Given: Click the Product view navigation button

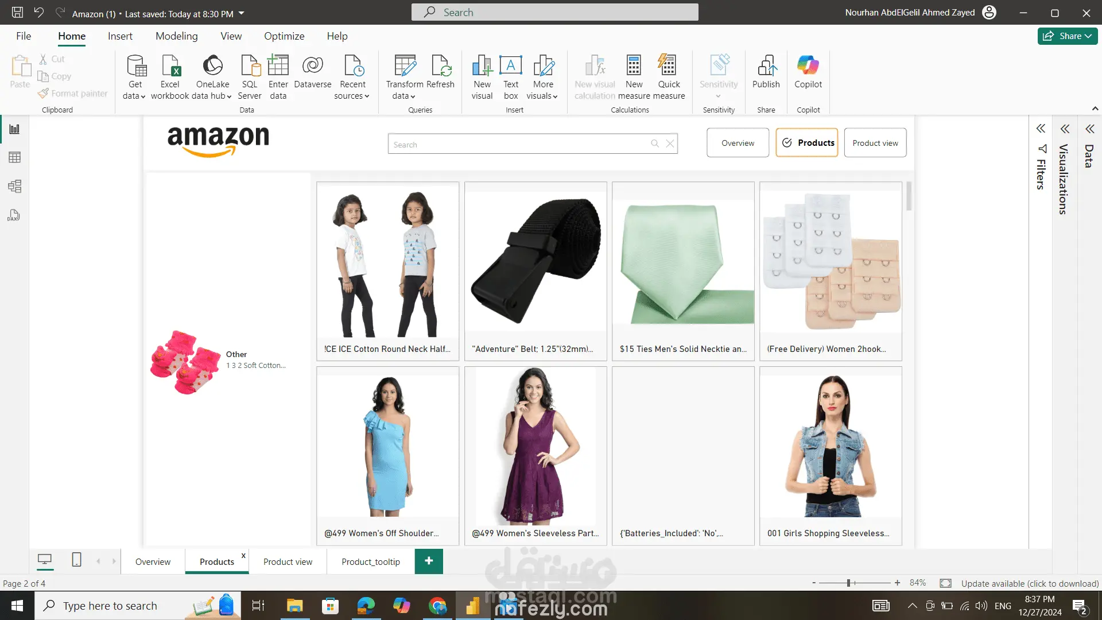Looking at the screenshot, I should [x=875, y=143].
